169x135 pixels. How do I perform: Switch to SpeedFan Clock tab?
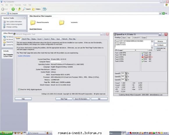coord(124,38)
